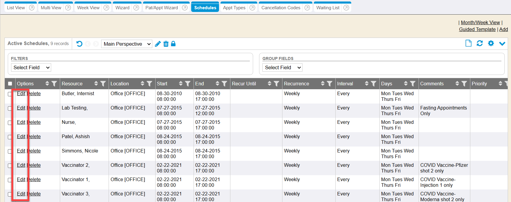This screenshot has height=202, width=511.
Task: Switch to the Appt Types tab
Action: [x=234, y=8]
